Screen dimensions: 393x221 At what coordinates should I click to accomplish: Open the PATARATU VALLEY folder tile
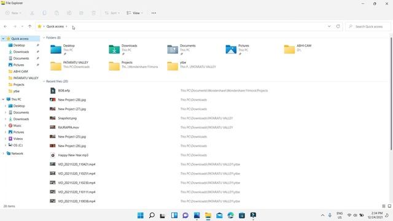[x=70, y=66]
